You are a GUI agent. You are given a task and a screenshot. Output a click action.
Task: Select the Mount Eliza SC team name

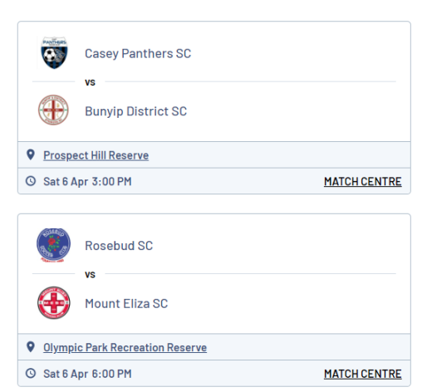click(x=126, y=304)
